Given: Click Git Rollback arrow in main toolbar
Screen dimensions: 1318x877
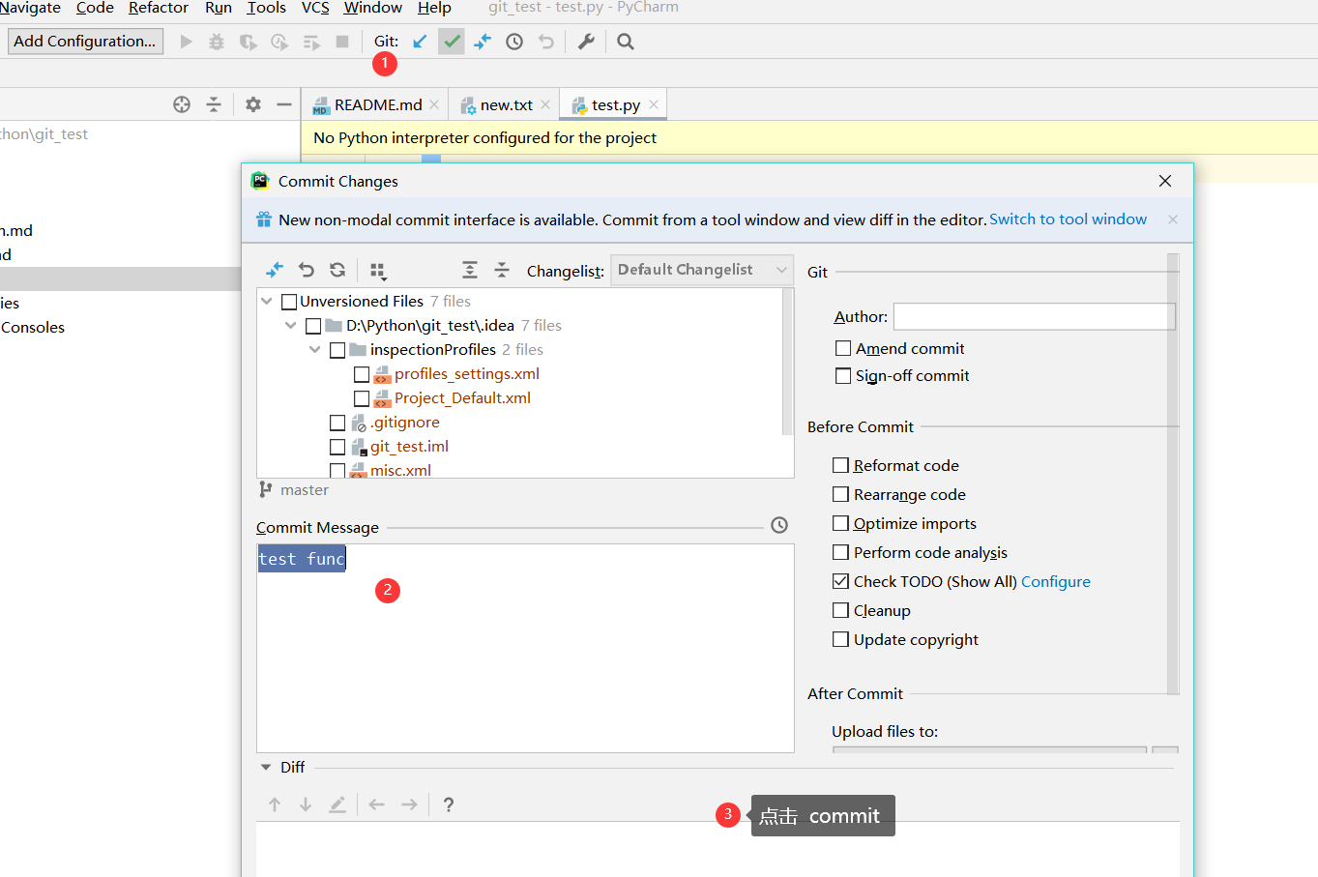Looking at the screenshot, I should point(546,42).
